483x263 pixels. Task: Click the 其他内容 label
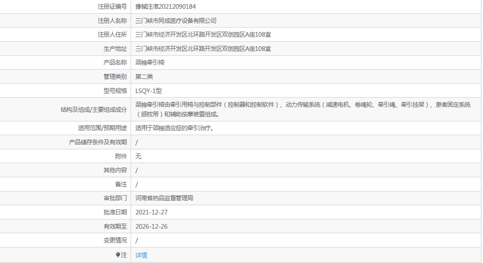point(115,170)
